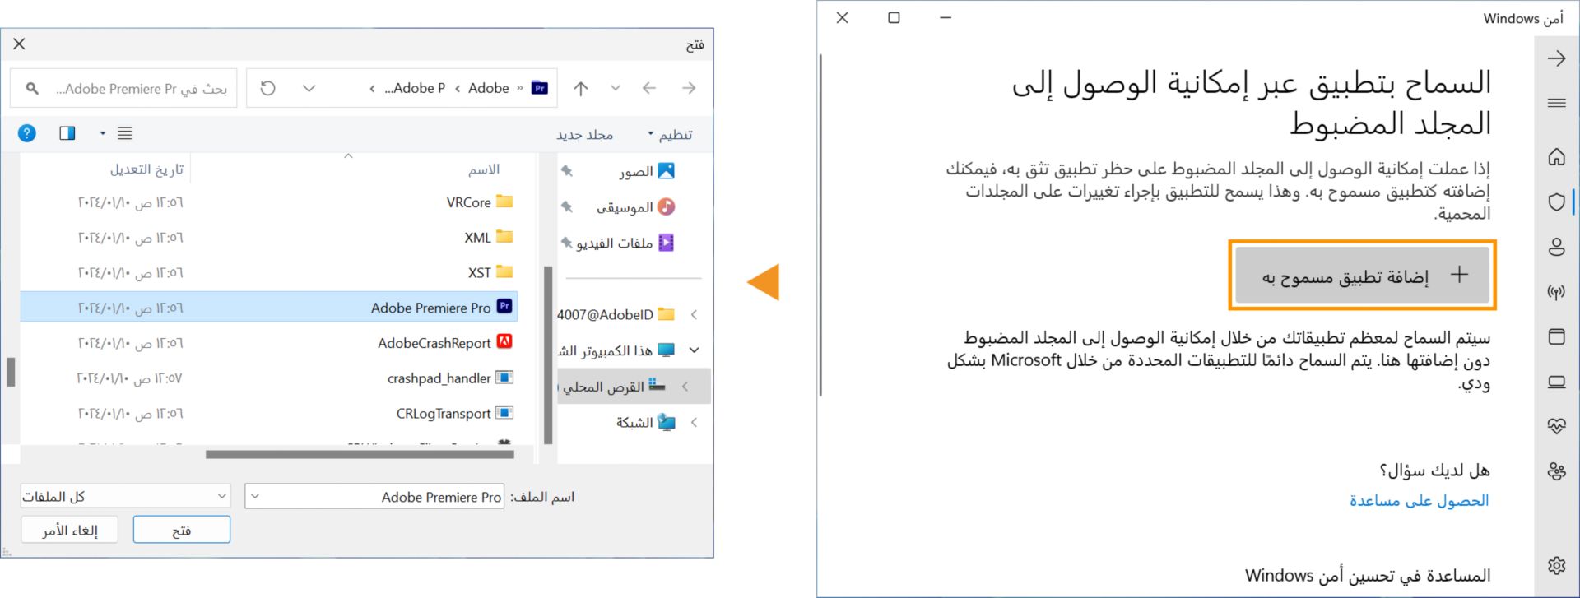Click the Adobe P... breadcrumb segment
The height and width of the screenshot is (598, 1580).
[x=415, y=88]
